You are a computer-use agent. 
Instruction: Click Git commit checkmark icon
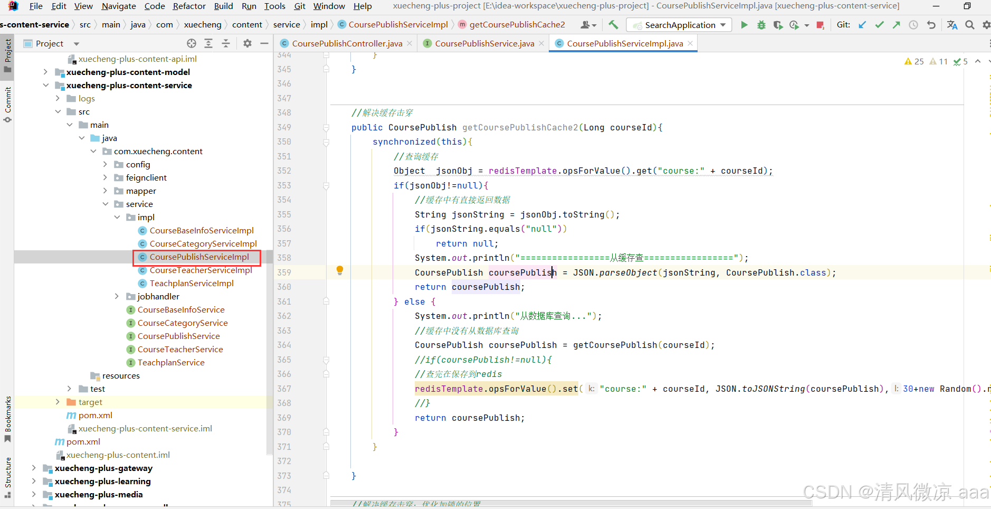879,25
